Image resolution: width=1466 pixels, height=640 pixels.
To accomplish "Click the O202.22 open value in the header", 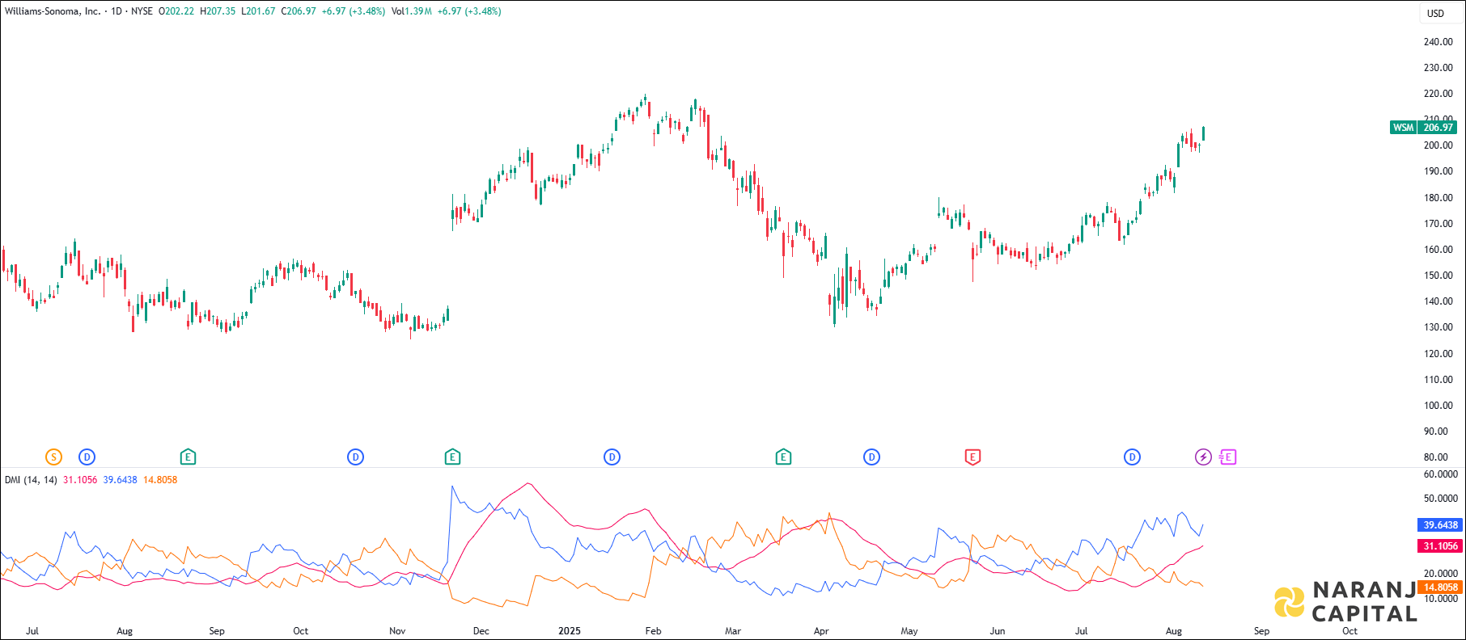I will tap(176, 11).
